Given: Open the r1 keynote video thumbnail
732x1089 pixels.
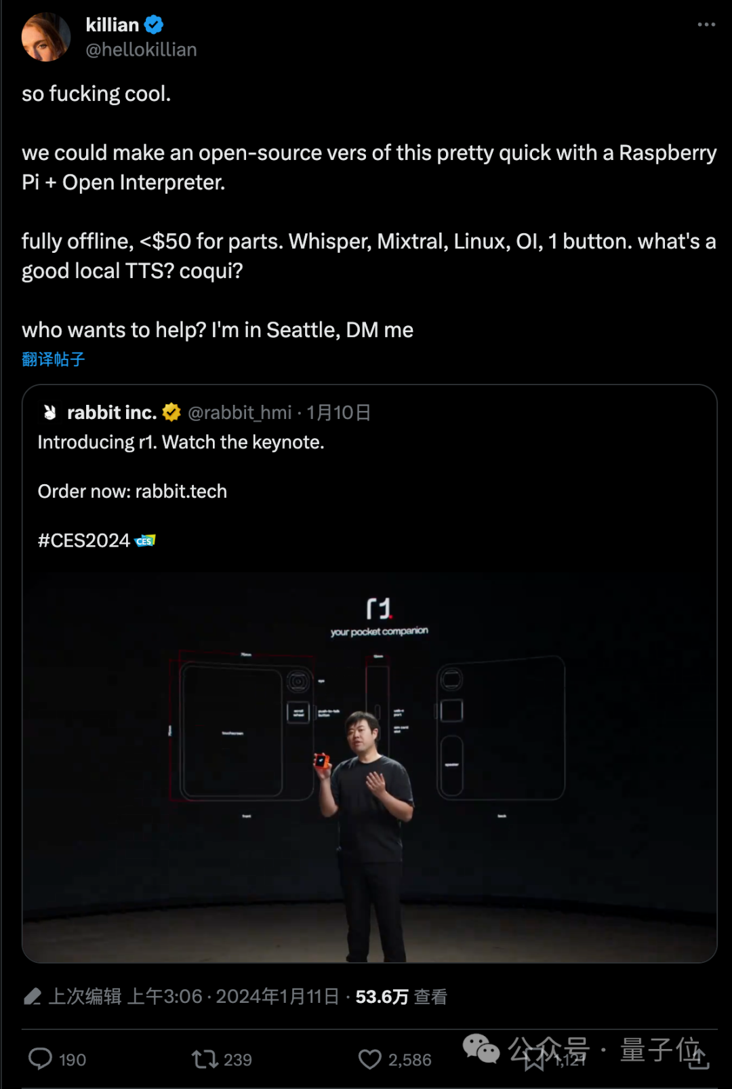Looking at the screenshot, I should pos(369,767).
